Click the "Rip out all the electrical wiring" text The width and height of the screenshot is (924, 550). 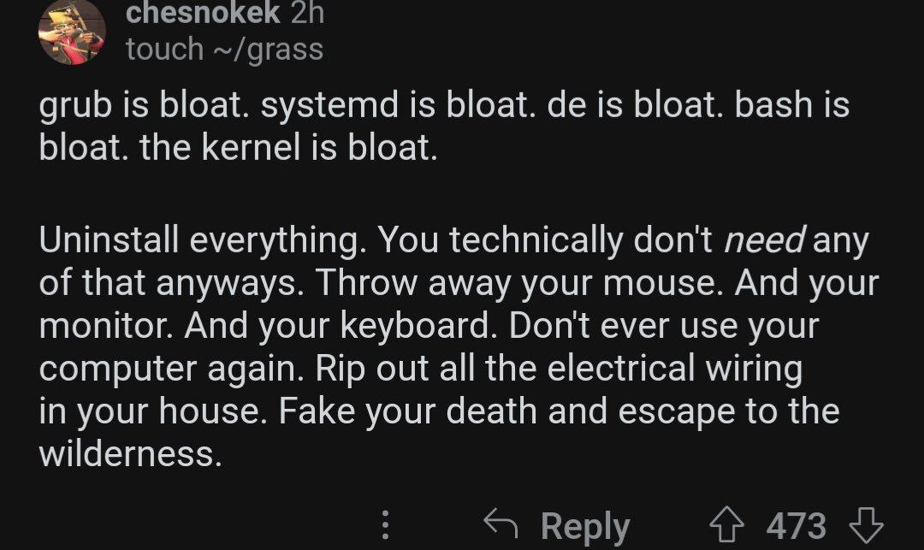(560, 369)
